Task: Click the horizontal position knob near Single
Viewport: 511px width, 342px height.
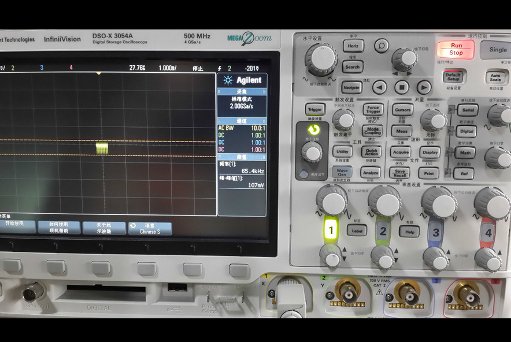Action: pos(405,60)
